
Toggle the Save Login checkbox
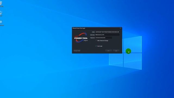pyautogui.click(x=96, y=46)
